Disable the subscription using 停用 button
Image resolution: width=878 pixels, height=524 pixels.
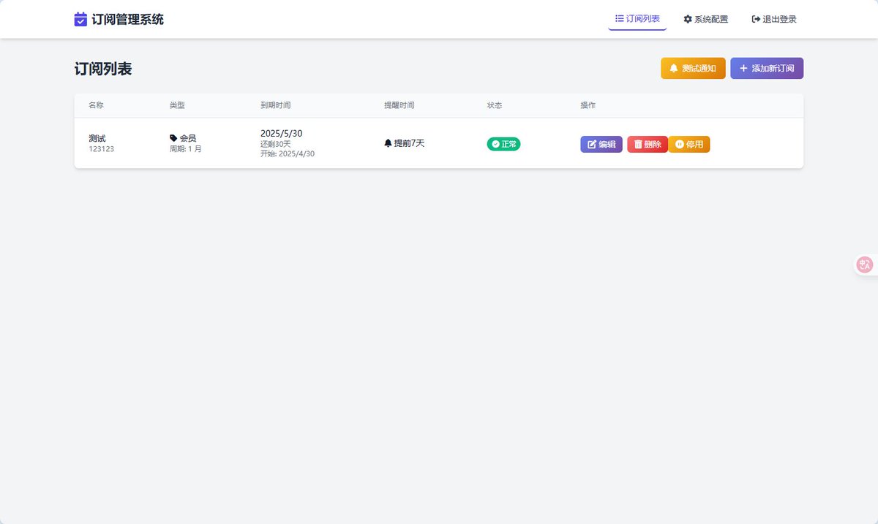(x=688, y=143)
